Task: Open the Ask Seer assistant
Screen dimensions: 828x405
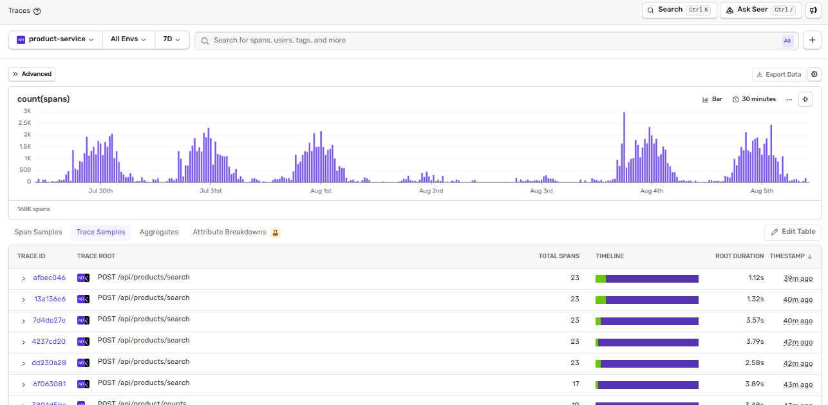Action: point(761,10)
